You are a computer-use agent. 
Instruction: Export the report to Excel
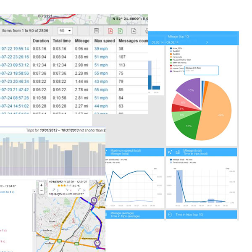(x=121, y=31)
